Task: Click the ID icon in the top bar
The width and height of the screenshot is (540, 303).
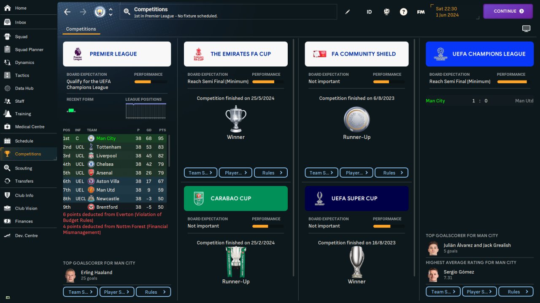Action: 369,12
